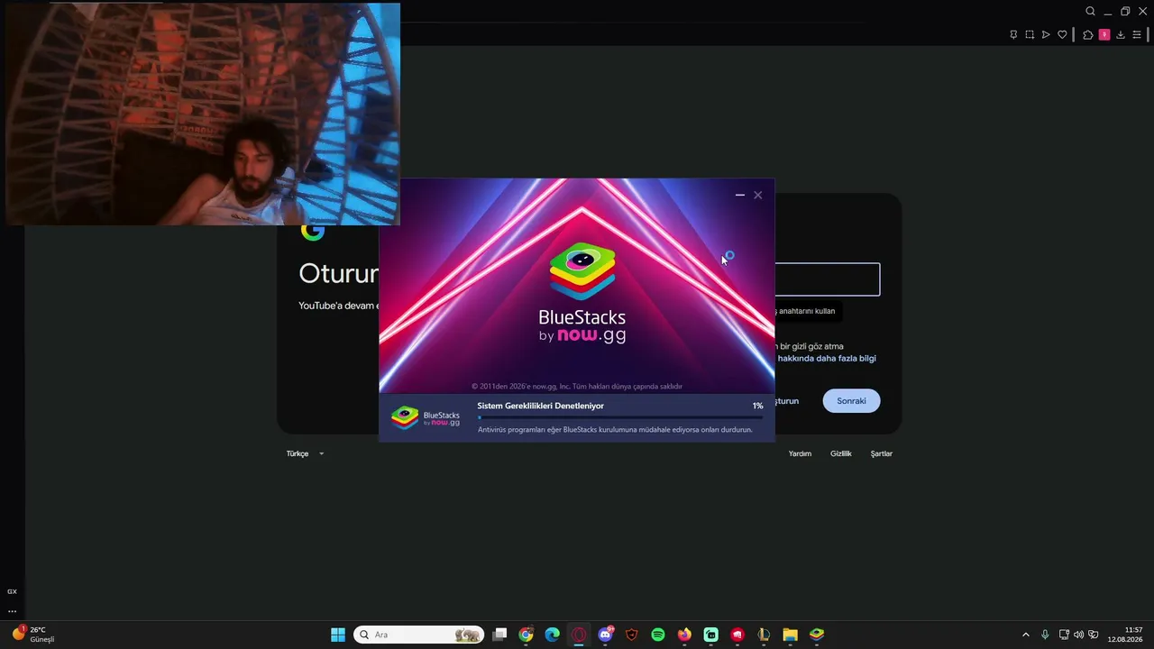The image size is (1154, 649).
Task: Click the microphone icon in system tray
Action: [x=1045, y=635]
